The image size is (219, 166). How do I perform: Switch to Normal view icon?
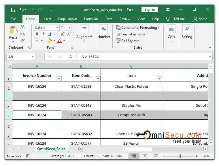tap(134, 156)
